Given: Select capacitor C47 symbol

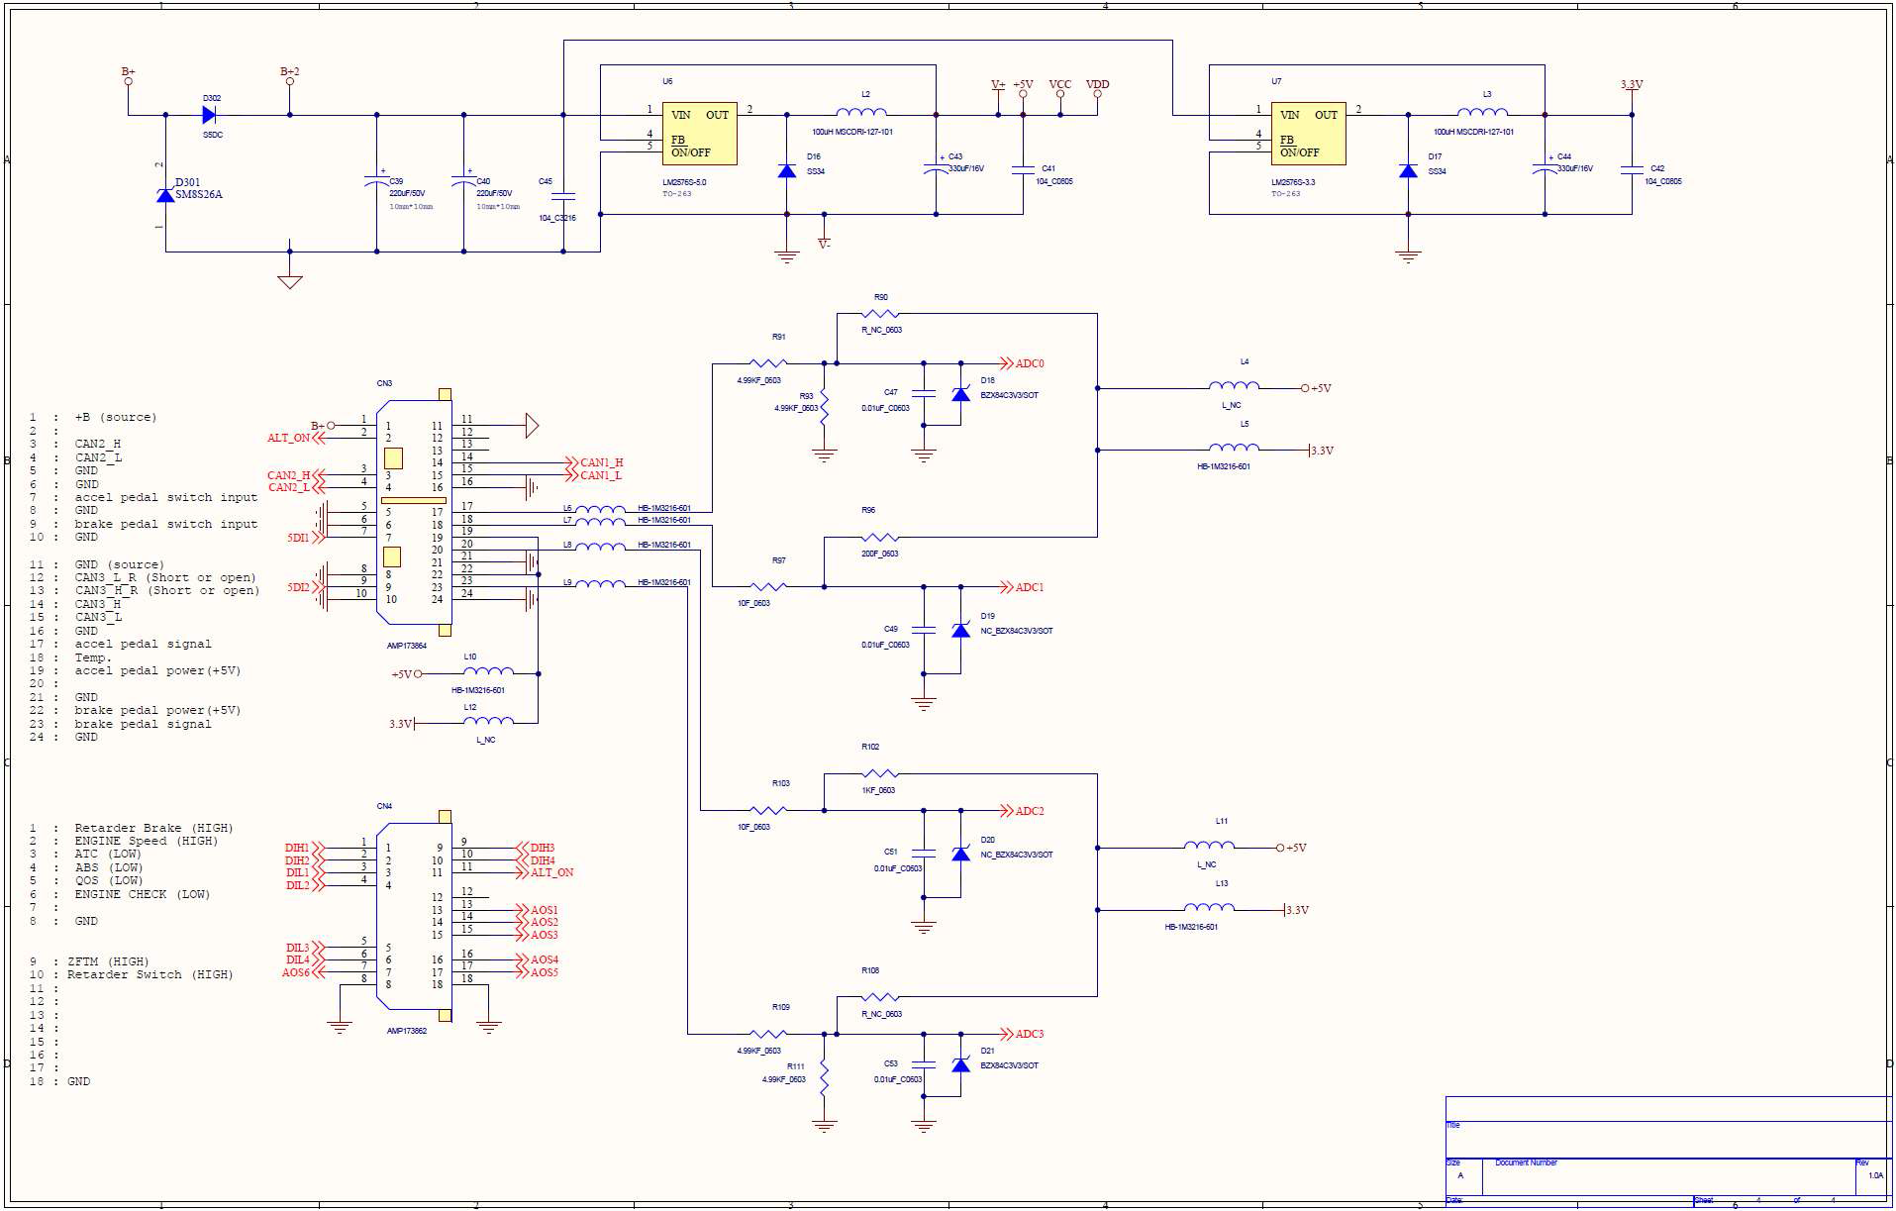Looking at the screenshot, I should (x=923, y=394).
